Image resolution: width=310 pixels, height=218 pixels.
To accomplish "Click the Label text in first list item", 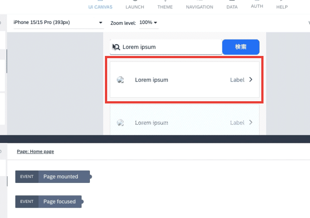I will 237,80.
